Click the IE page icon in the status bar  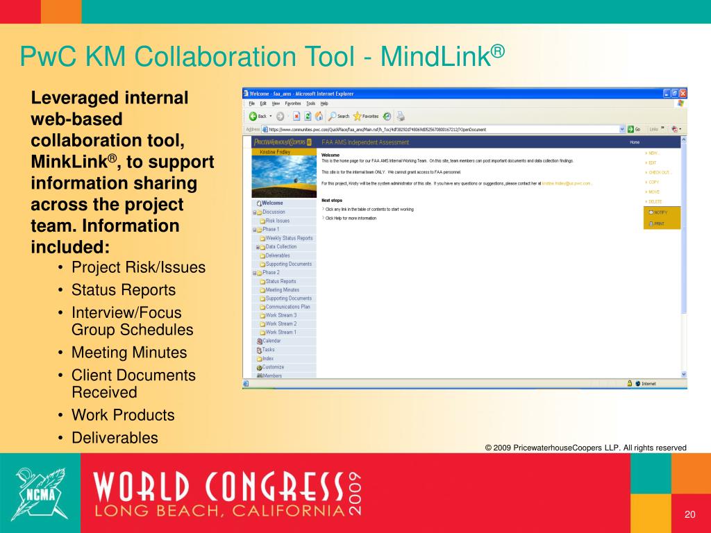pos(246,383)
